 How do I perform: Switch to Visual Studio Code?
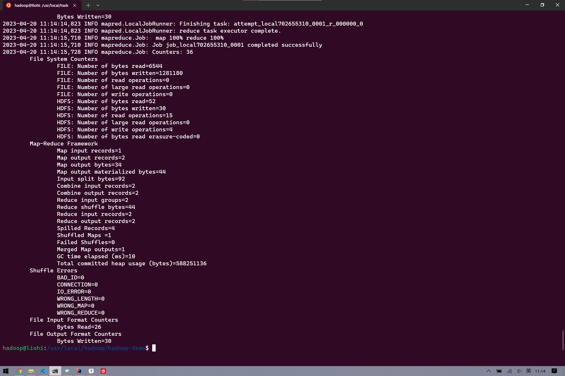click(43, 371)
